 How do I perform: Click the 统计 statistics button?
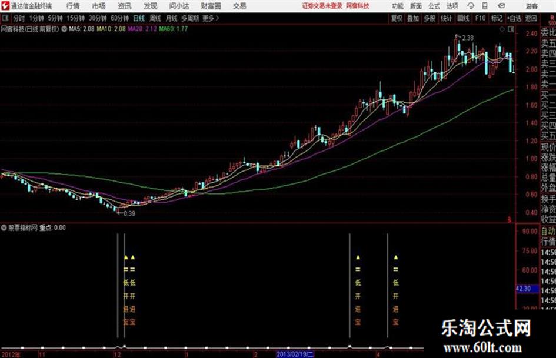(x=446, y=18)
